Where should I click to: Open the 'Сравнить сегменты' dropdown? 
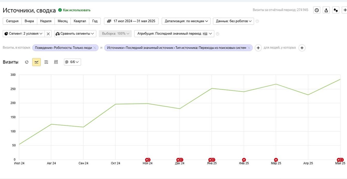click(75, 34)
